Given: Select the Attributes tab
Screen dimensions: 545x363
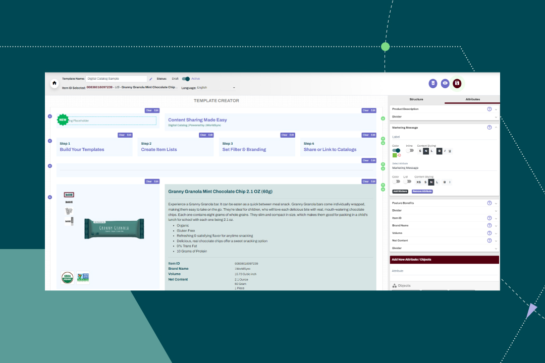Looking at the screenshot, I should (x=472, y=99).
